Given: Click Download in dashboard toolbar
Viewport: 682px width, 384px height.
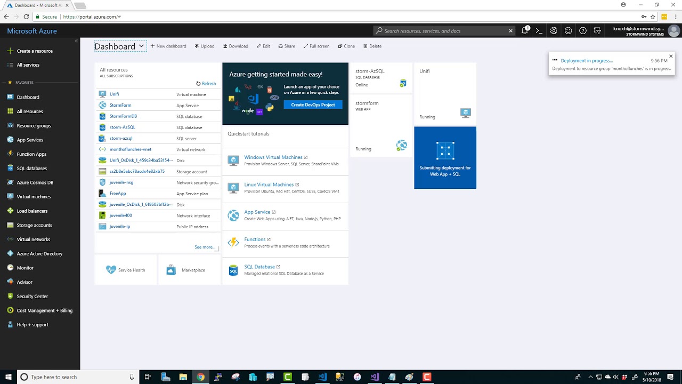Looking at the screenshot, I should tap(236, 46).
